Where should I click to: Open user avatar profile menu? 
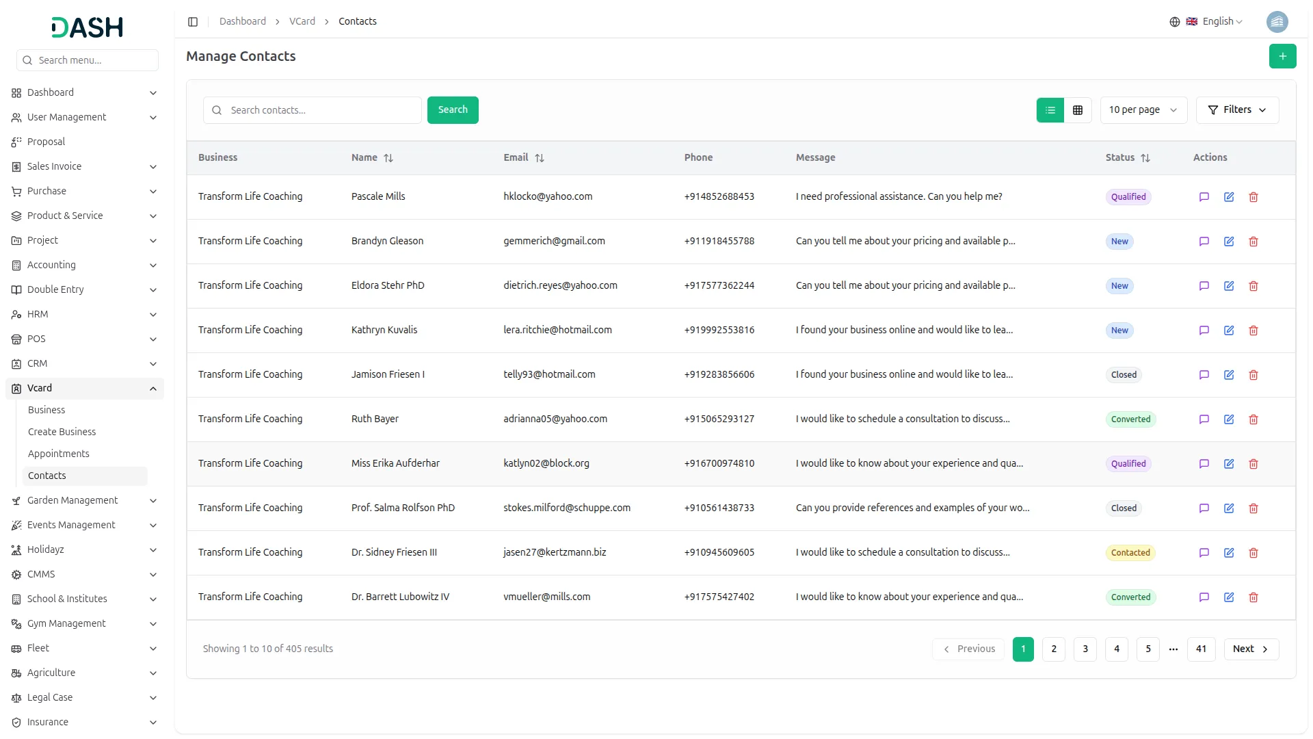click(x=1277, y=22)
